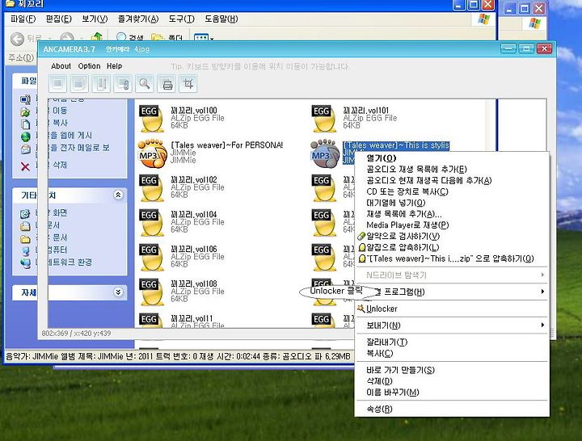Open the 편집(E) menu in Explorer

coord(59,19)
